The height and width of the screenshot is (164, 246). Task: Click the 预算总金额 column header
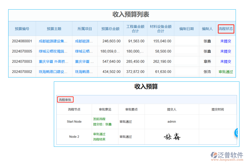click(110, 29)
